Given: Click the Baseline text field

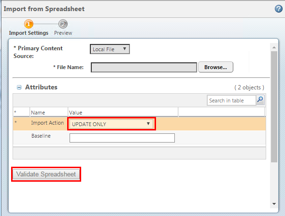Looking at the screenshot, I should [122, 138].
